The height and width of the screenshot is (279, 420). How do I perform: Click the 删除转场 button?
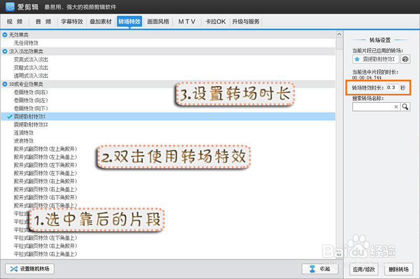[398, 270]
